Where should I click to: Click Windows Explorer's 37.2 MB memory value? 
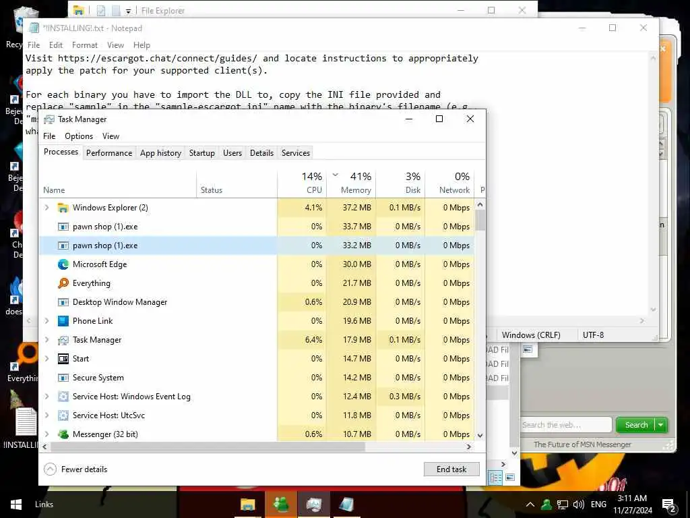pyautogui.click(x=357, y=208)
